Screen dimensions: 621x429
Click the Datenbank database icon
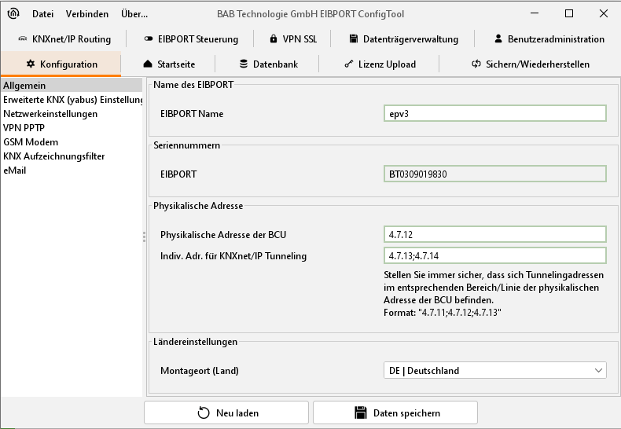244,64
